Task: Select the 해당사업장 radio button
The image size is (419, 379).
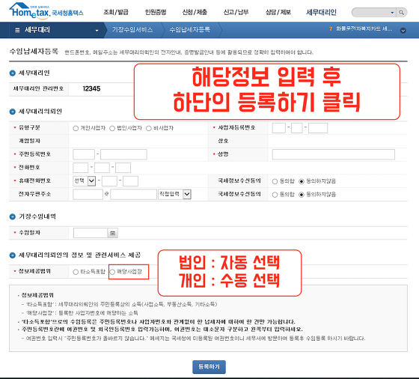Action: pos(112,272)
